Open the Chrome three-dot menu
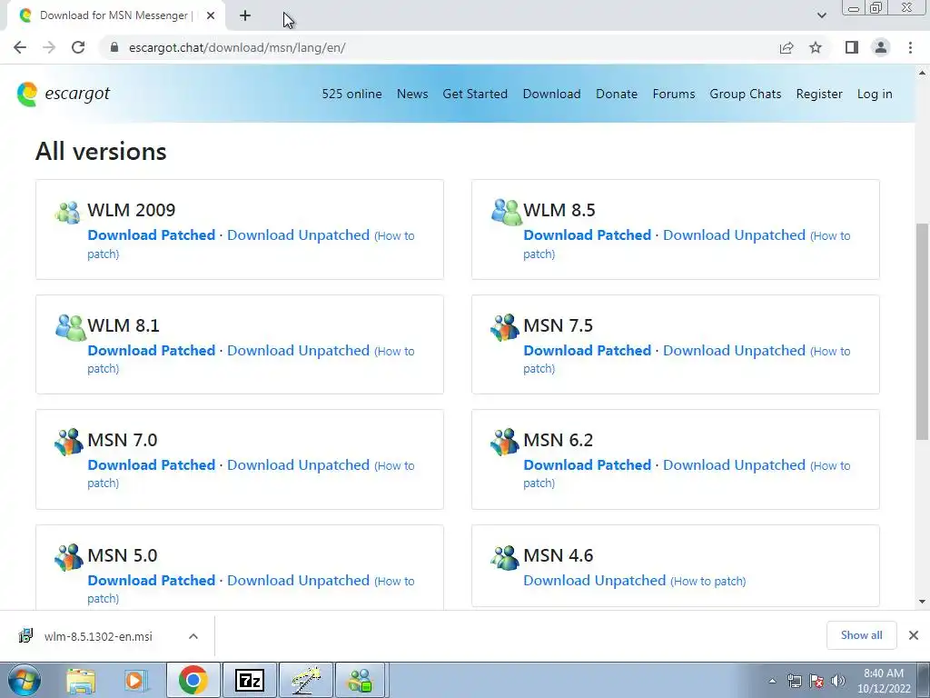This screenshot has width=930, height=698. [910, 47]
